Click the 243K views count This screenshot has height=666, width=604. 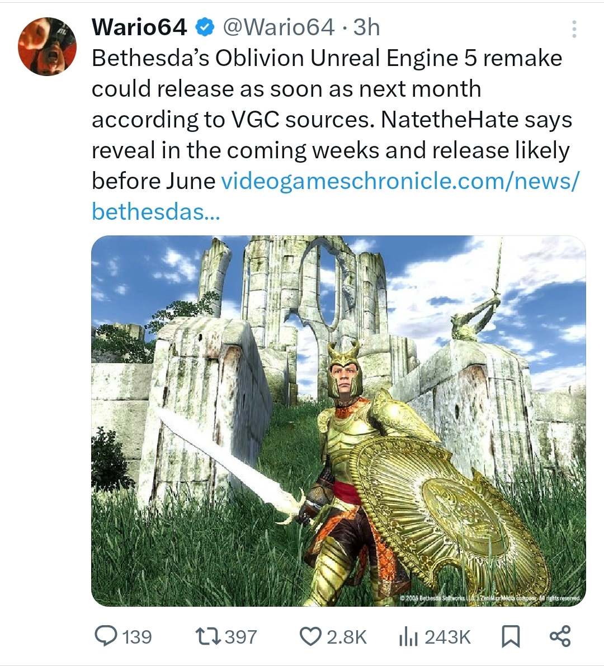point(448,637)
